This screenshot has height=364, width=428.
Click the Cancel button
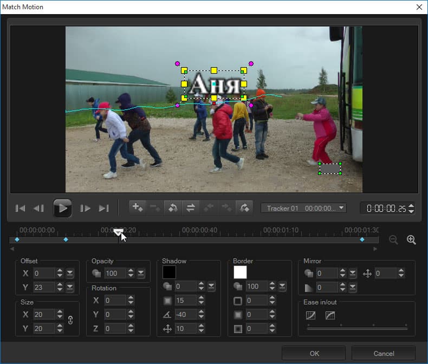[x=383, y=353]
